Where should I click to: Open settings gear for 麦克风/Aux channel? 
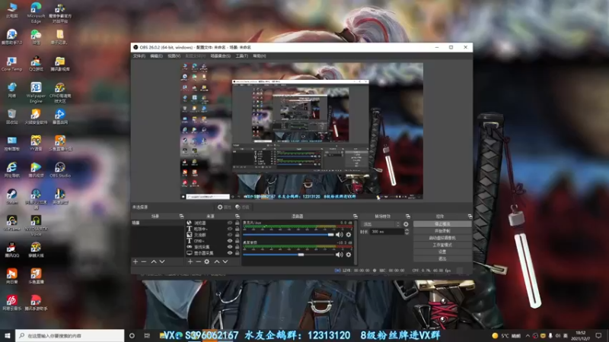349,235
